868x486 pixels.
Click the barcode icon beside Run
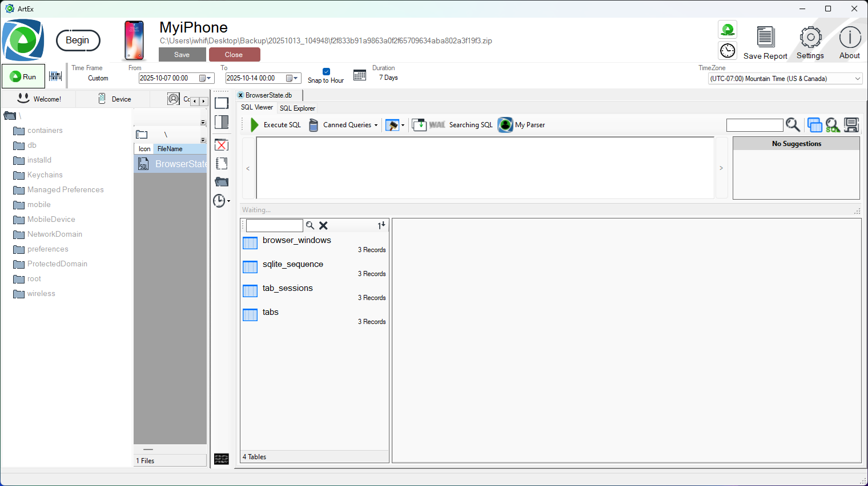(55, 76)
